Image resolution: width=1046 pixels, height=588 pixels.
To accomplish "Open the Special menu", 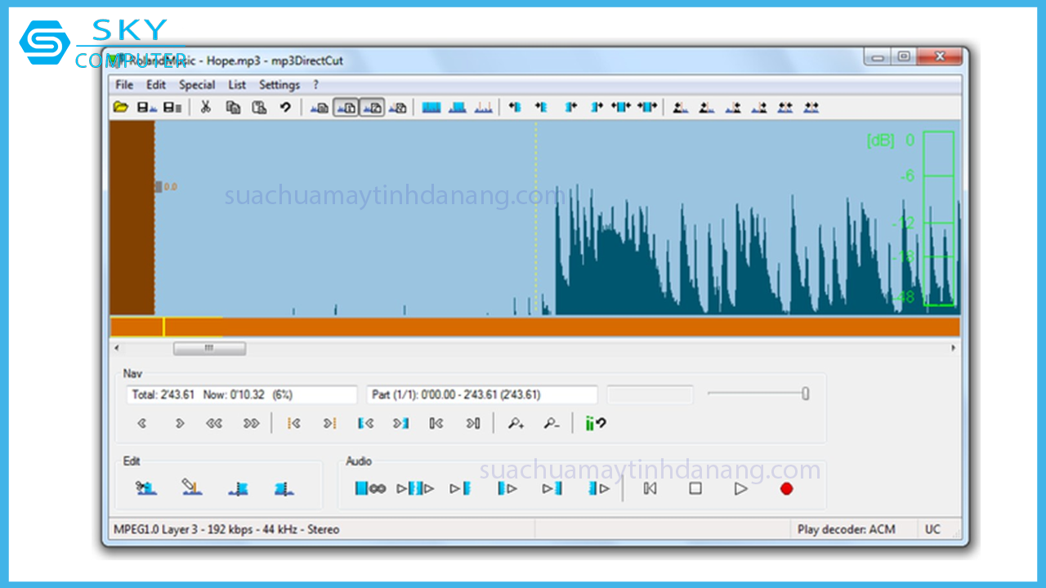I will coord(197,85).
